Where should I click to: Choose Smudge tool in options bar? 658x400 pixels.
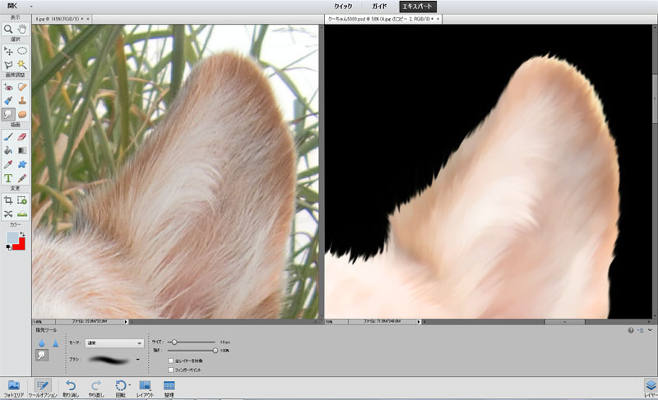pyautogui.click(x=42, y=355)
